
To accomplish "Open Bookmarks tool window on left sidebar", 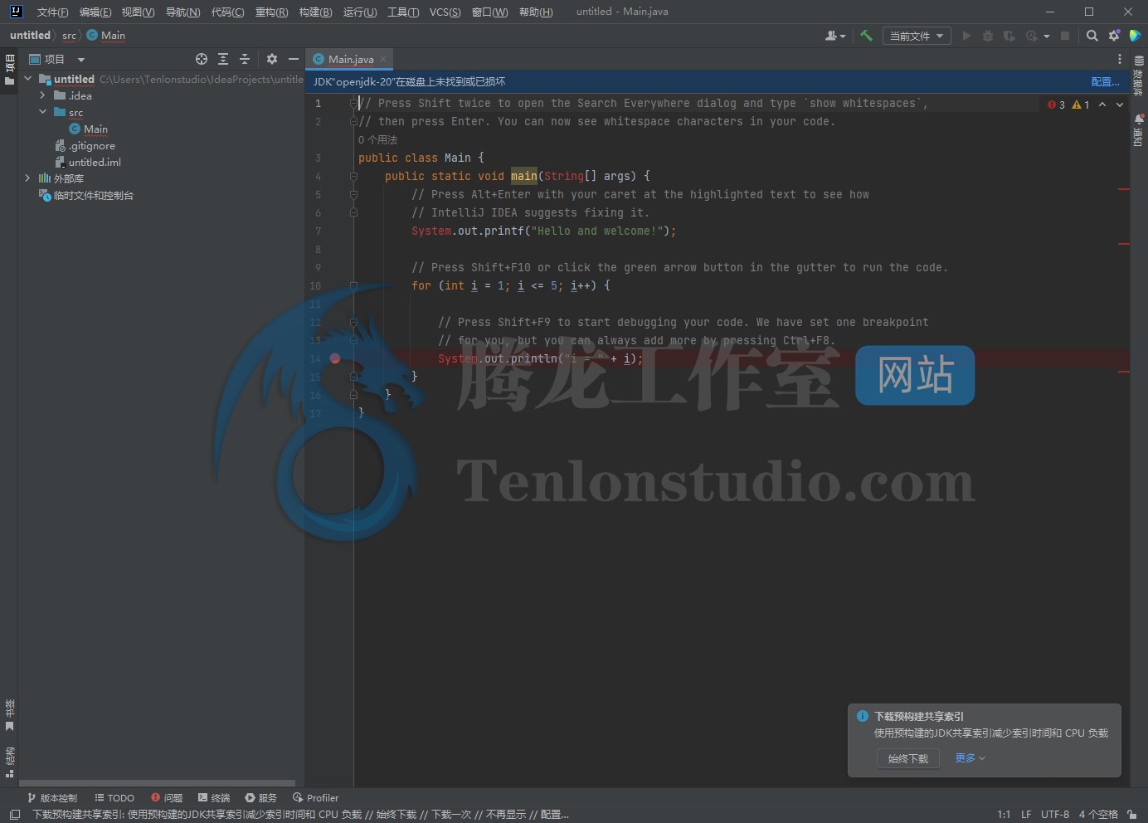I will tap(10, 715).
